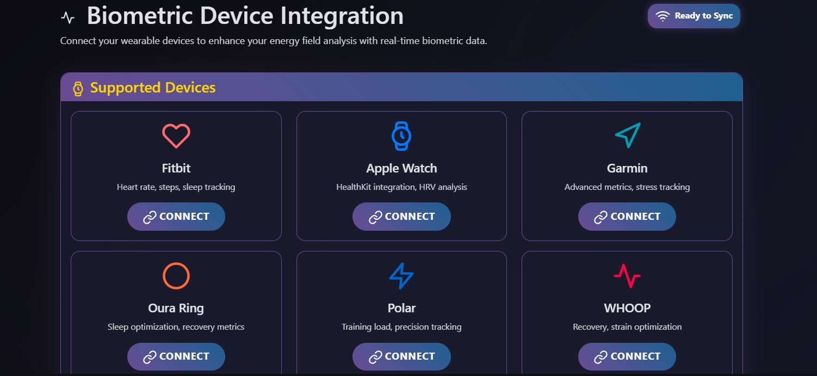Click the Oura Ring card title
Viewport: 817px width, 376px height.
176,308
